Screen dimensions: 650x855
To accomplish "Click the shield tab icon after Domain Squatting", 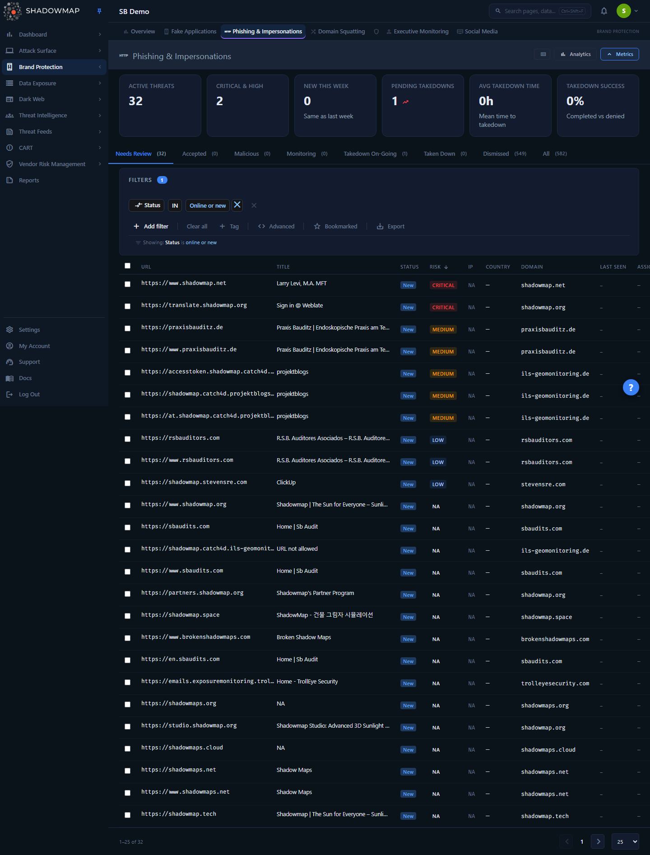I will (x=376, y=32).
